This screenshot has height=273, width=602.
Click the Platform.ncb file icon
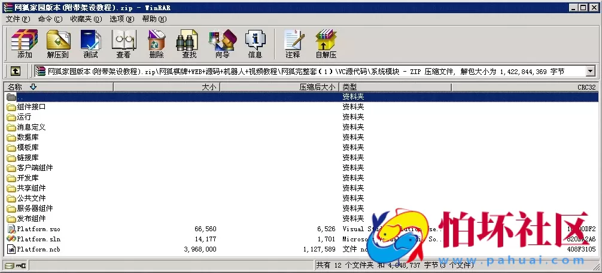[x=11, y=249]
